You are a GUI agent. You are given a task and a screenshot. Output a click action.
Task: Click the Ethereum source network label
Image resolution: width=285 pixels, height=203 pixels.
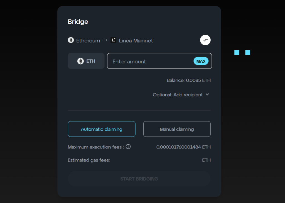point(88,41)
